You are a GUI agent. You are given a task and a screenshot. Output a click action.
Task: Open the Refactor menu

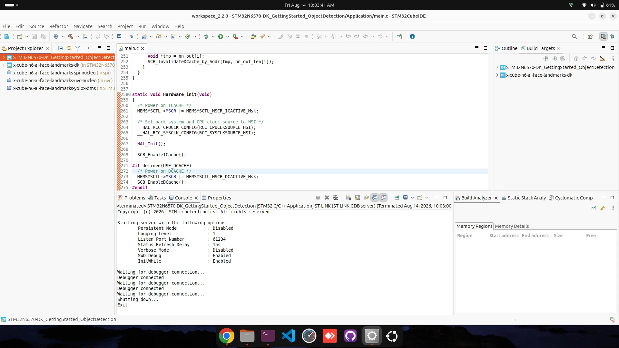coord(59,26)
